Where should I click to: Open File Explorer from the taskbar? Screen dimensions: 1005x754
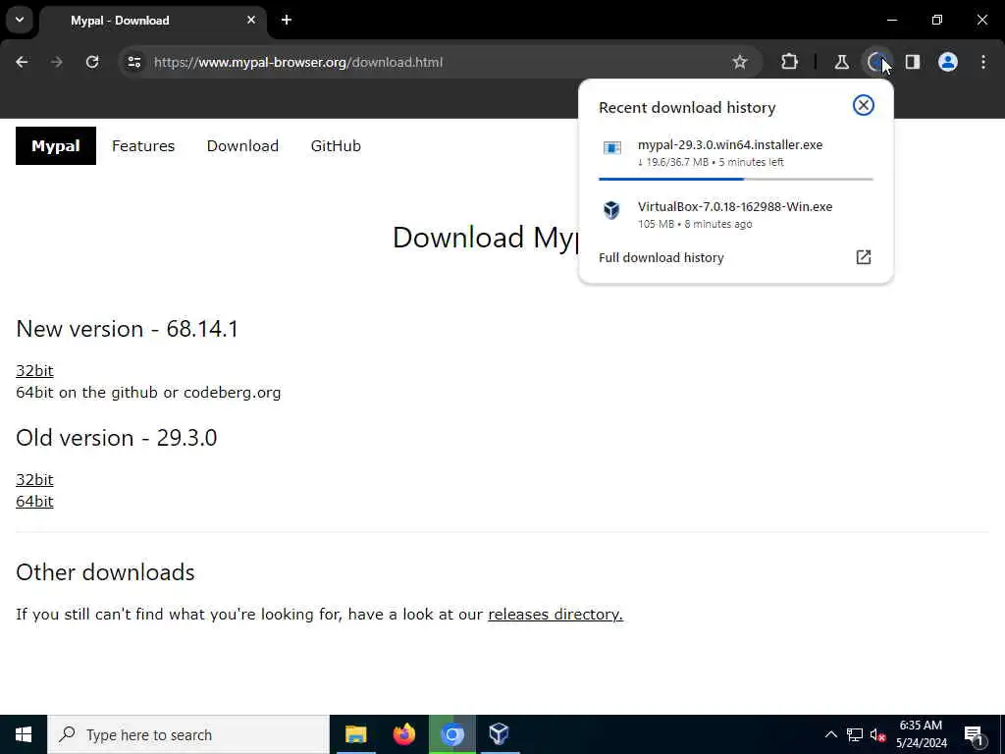[x=355, y=734]
